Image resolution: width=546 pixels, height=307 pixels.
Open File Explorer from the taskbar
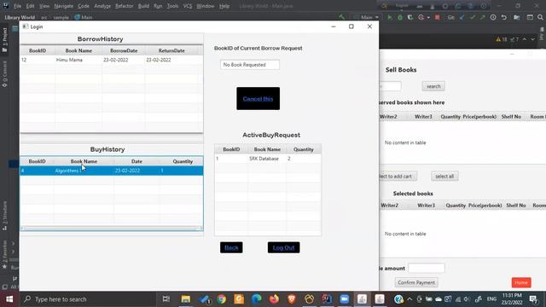186,299
